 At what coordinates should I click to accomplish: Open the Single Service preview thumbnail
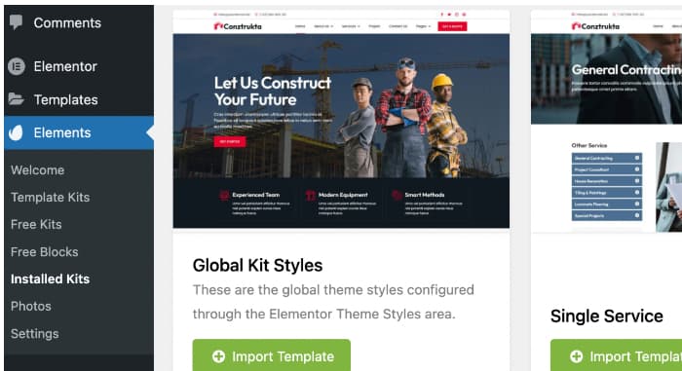coord(606,121)
